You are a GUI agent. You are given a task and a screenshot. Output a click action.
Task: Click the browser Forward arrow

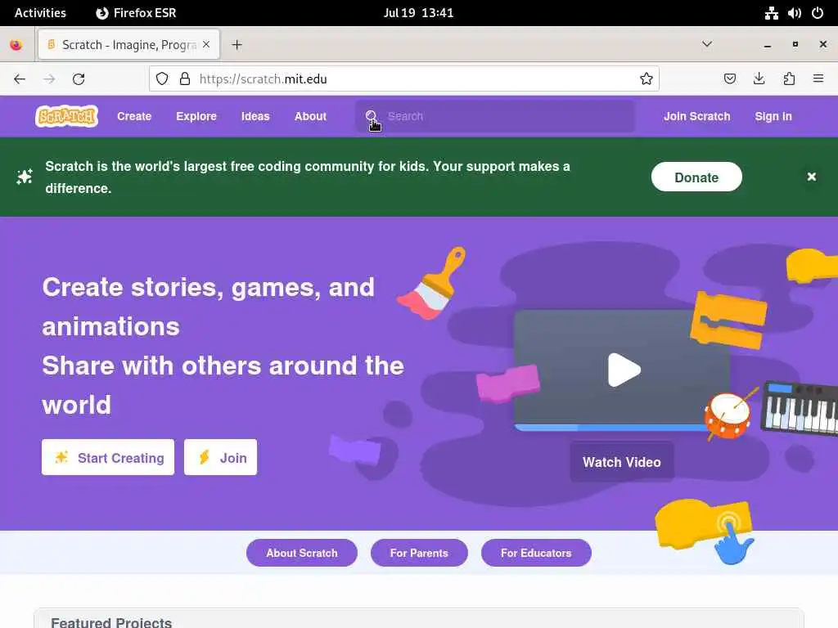tap(49, 79)
